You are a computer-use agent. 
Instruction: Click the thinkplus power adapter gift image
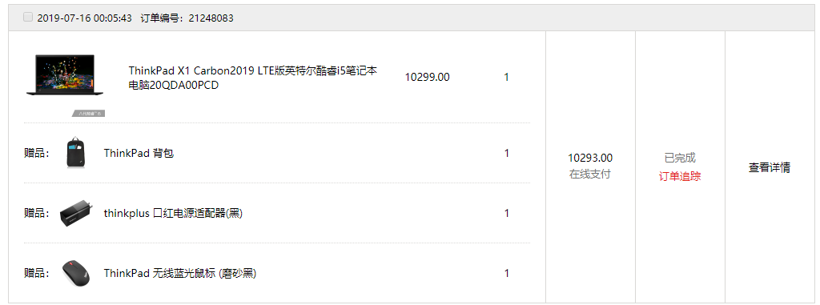coord(76,213)
